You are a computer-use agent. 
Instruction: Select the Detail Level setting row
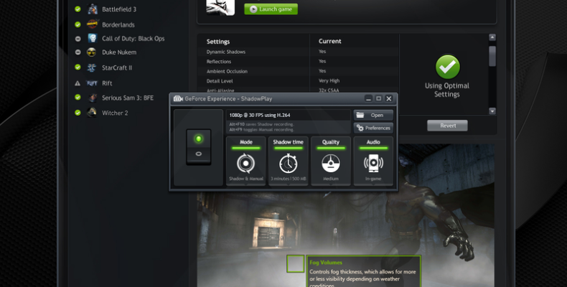(299, 81)
